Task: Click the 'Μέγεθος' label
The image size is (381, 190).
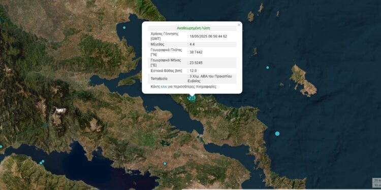Action: pos(157,45)
